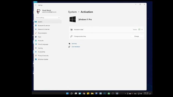Click the back arrow in Settings
This screenshot has width=173, height=97.
tap(36, 5)
